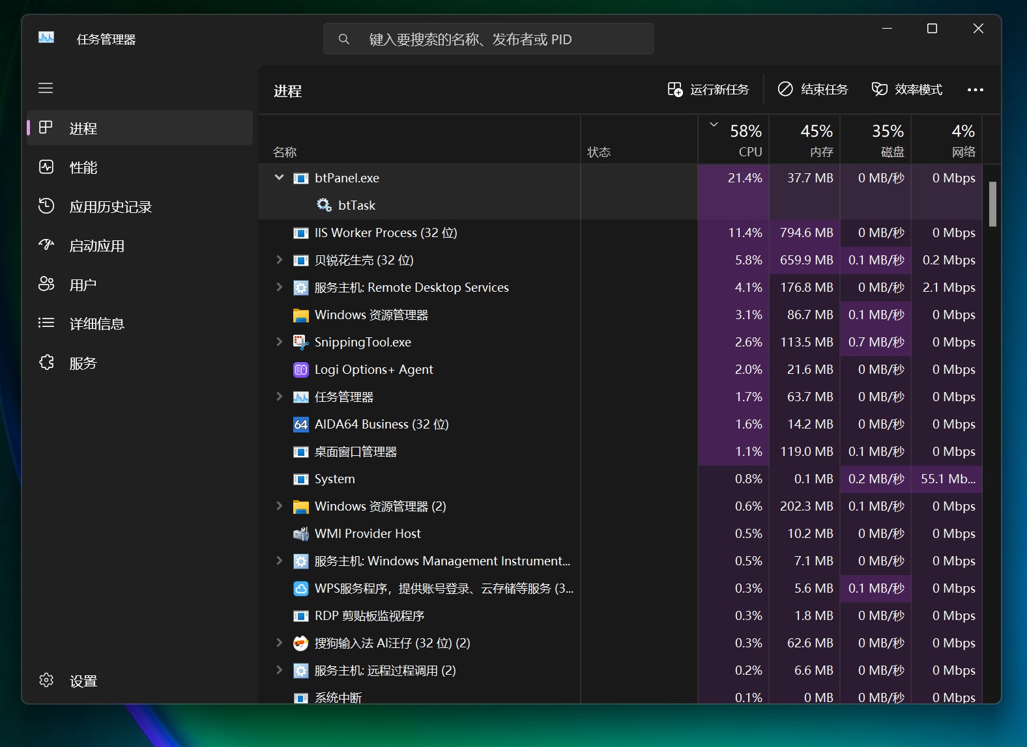Click the 21.4% CPU cell
Image resolution: width=1027 pixels, height=747 pixels.
pyautogui.click(x=734, y=178)
